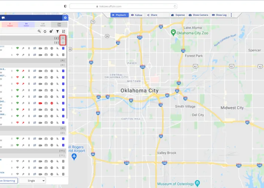Open the filter funnel icon
Viewport: 264px width, 188px height.
(x=57, y=32)
